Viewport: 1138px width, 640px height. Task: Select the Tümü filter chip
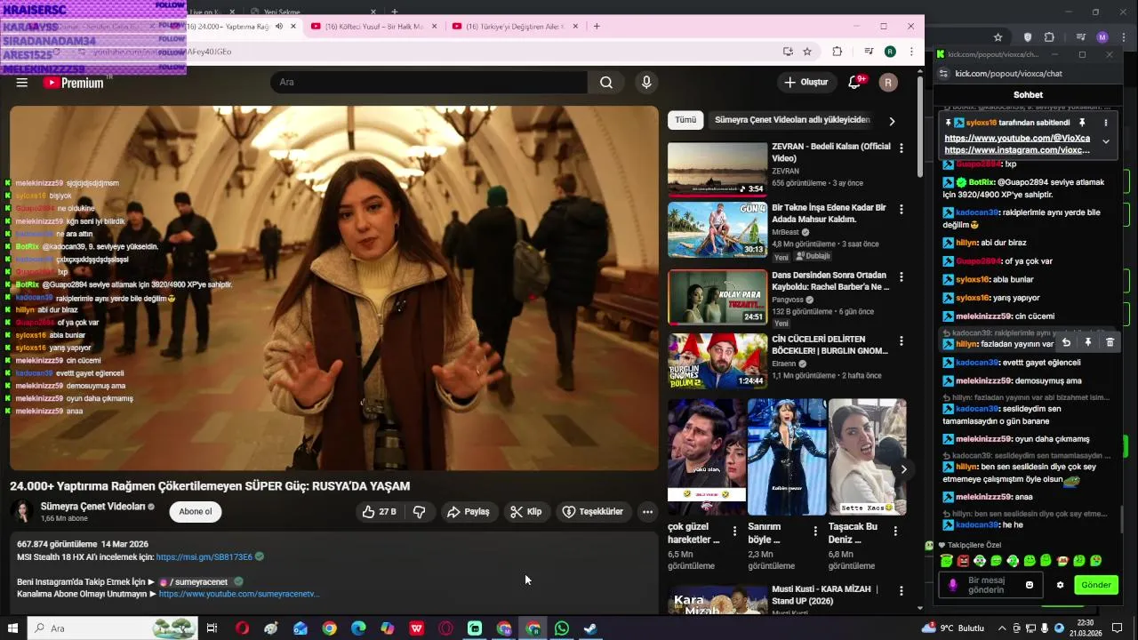685,120
